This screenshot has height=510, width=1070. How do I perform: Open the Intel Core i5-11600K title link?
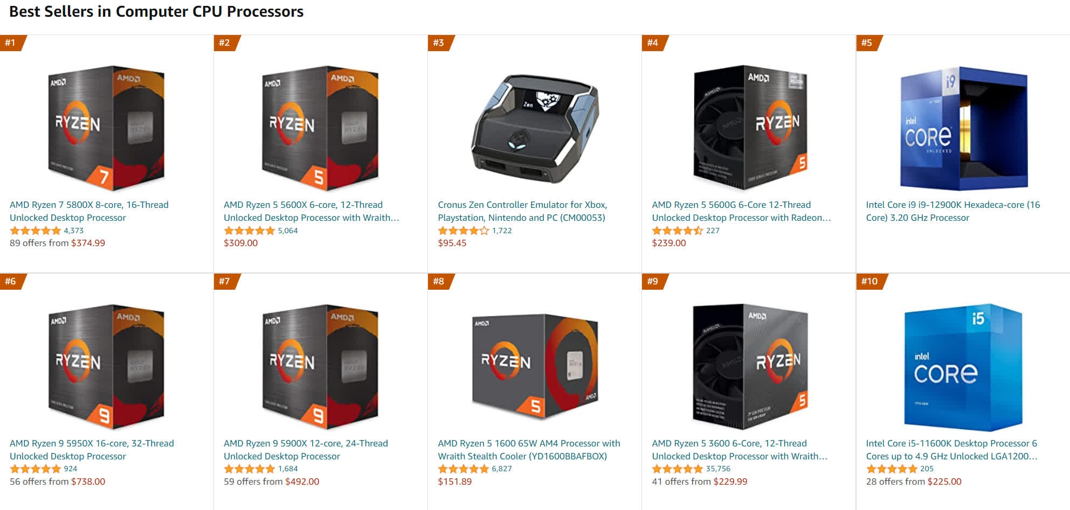point(951,450)
